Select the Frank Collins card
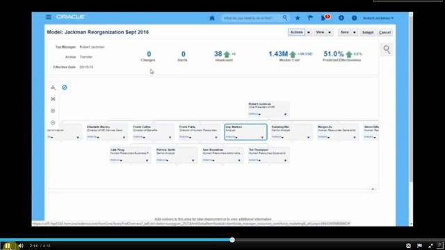445x250 pixels. click(153, 132)
